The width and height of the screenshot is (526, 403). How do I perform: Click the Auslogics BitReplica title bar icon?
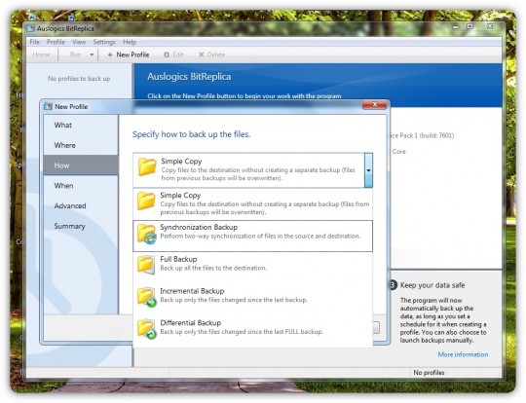click(31, 28)
